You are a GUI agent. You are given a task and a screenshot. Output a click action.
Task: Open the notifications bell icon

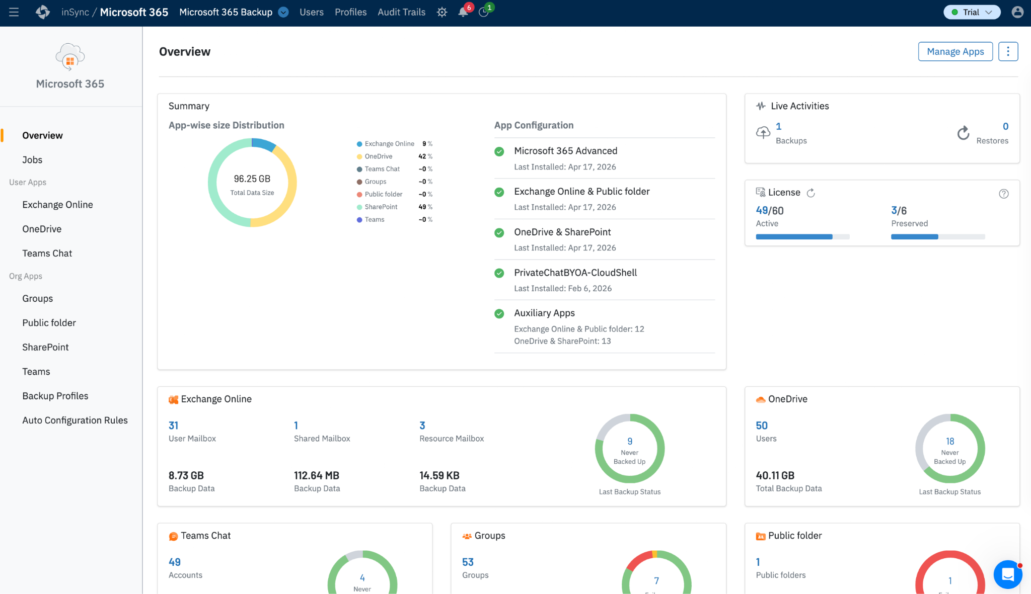463,12
